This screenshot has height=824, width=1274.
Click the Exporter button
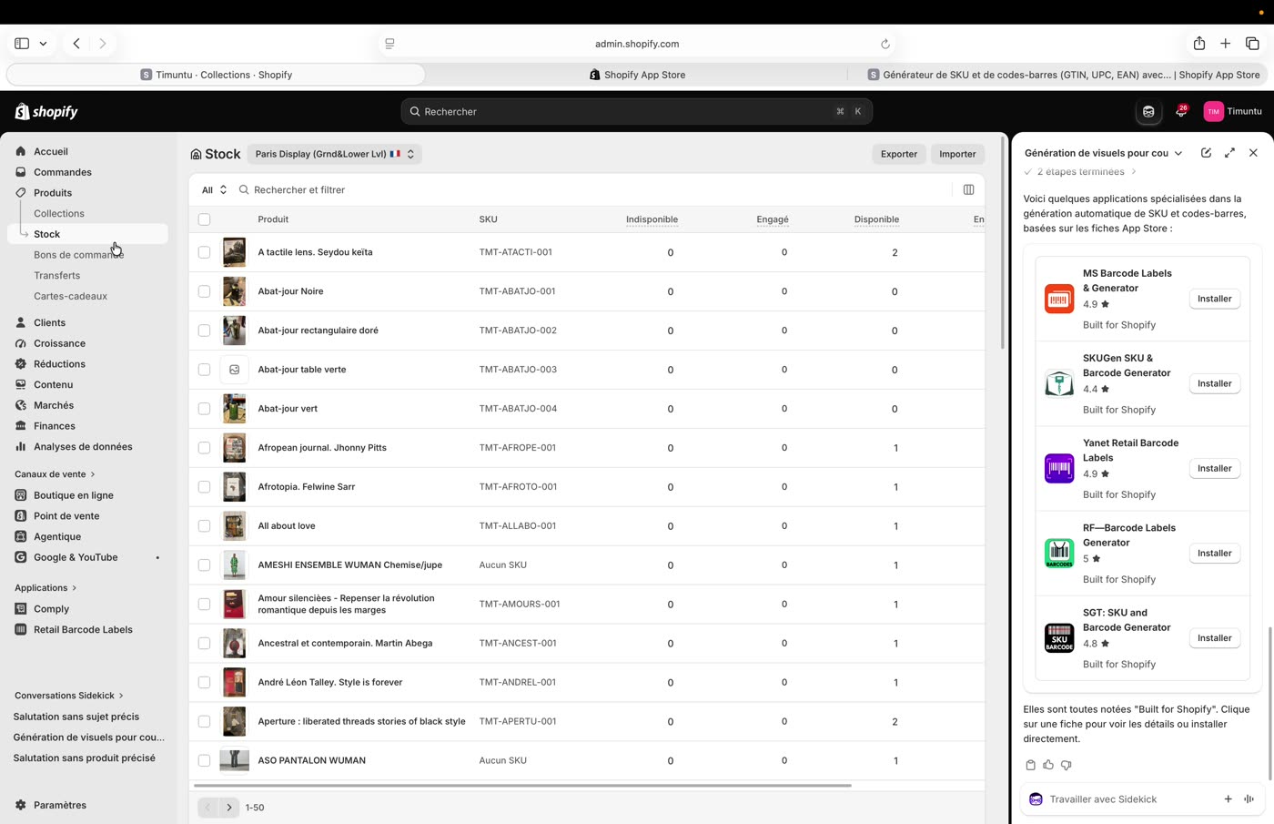pyautogui.click(x=899, y=154)
